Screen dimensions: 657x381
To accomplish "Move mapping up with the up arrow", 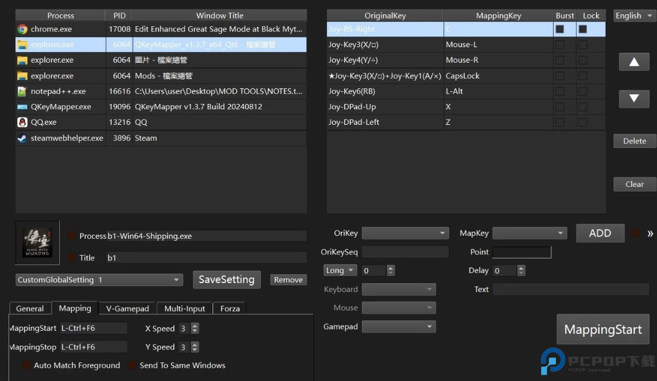I will pyautogui.click(x=634, y=62).
